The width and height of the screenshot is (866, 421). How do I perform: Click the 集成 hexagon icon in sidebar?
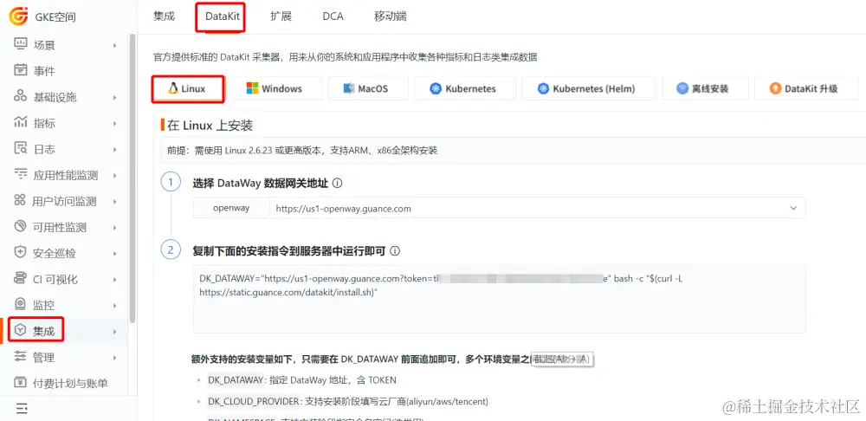[x=21, y=330]
